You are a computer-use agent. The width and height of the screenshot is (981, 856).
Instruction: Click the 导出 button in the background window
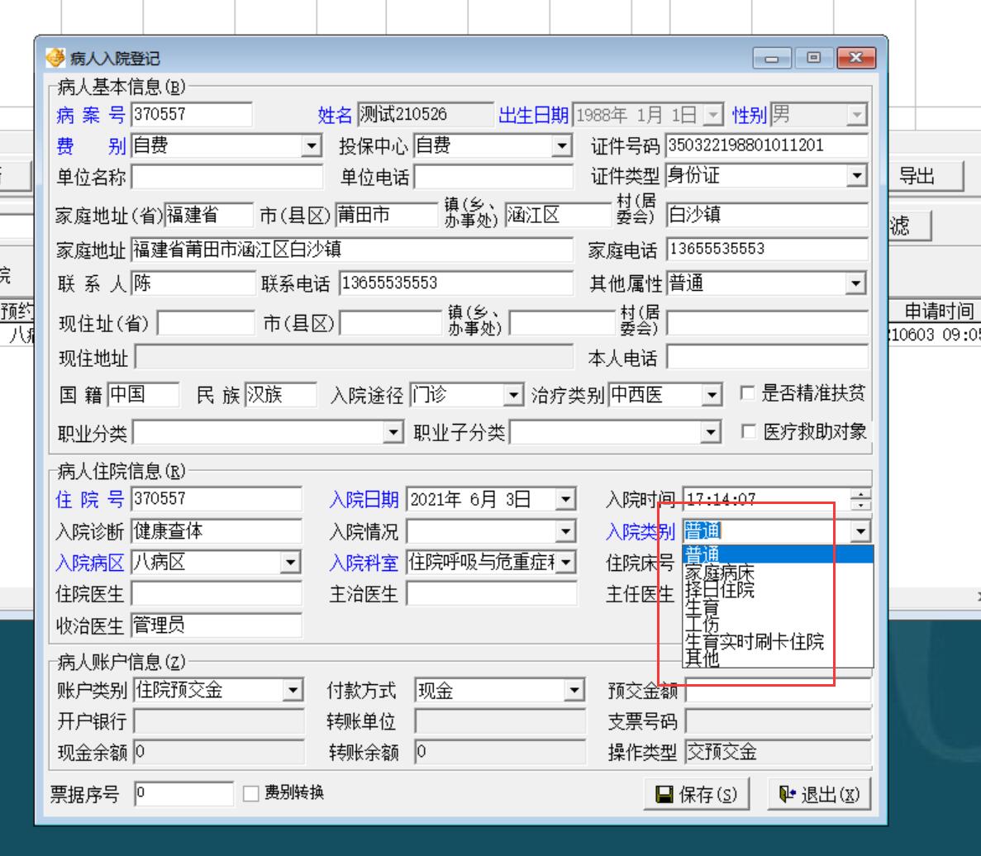[x=926, y=176]
